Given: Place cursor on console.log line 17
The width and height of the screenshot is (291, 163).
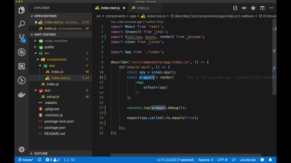Looking at the screenshot, I should [x=156, y=108].
